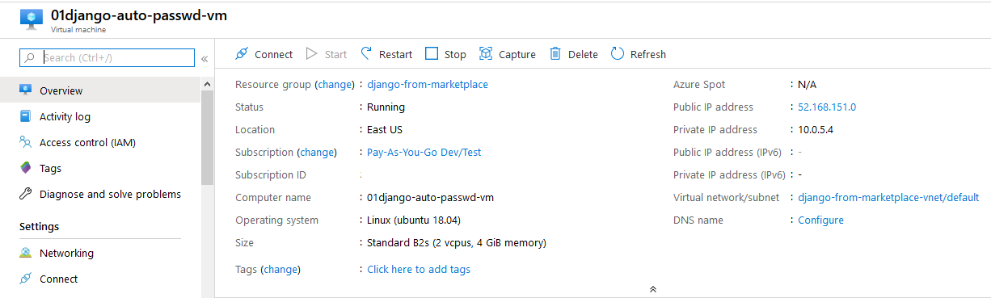The image size is (991, 298).
Task: Click the Delete toolbar button label
Action: [x=583, y=54]
